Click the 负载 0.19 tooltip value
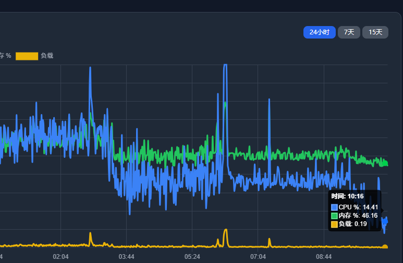The image size is (403, 263). point(352,224)
